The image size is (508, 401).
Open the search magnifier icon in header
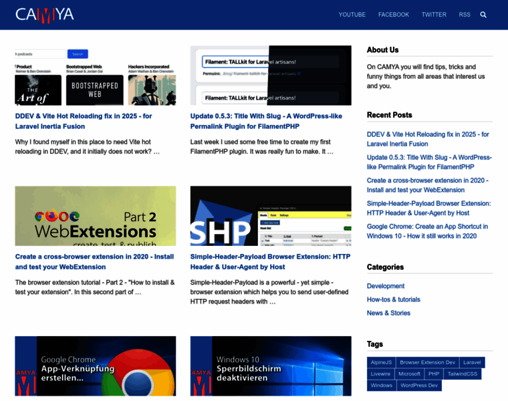click(x=483, y=15)
